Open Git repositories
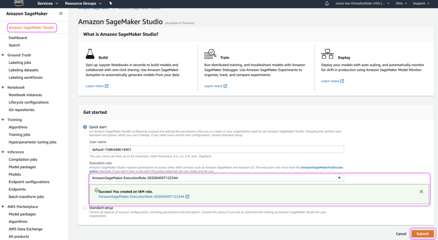The image size is (438, 240). pos(21,110)
